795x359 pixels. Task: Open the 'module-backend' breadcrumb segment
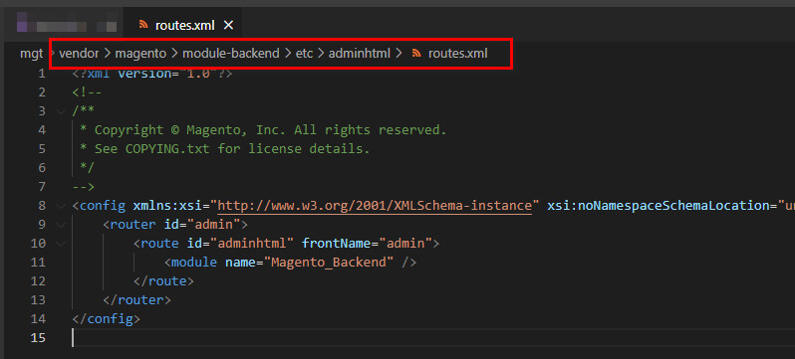point(231,53)
